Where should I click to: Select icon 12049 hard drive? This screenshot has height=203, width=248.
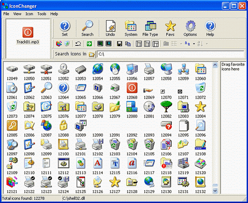[12, 69]
